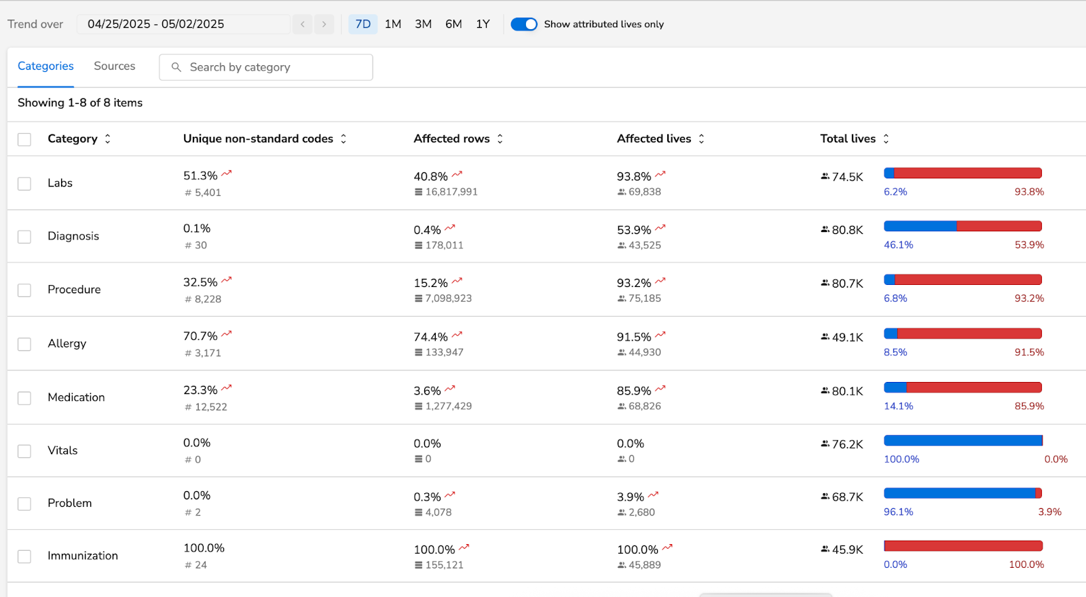Sort by Affected rows column arrows
The width and height of the screenshot is (1086, 597).
coord(500,138)
